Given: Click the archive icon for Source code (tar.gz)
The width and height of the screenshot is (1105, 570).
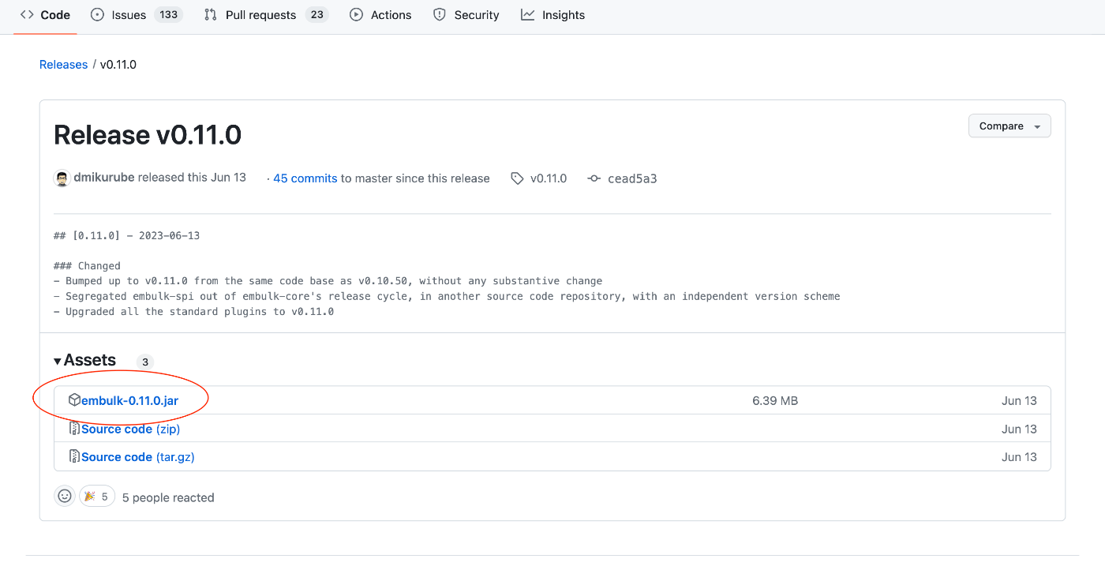Looking at the screenshot, I should coord(74,456).
